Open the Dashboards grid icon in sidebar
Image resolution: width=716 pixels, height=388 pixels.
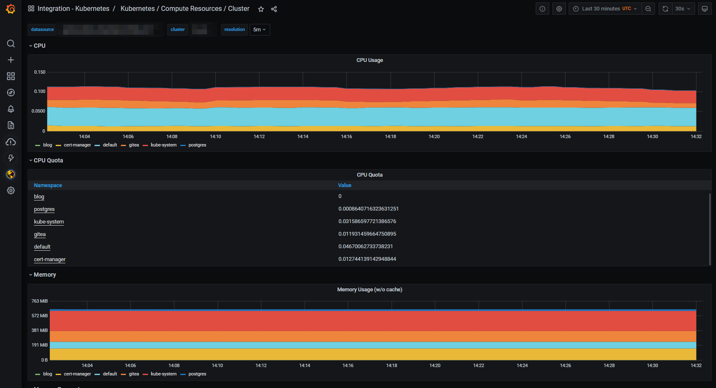point(11,76)
